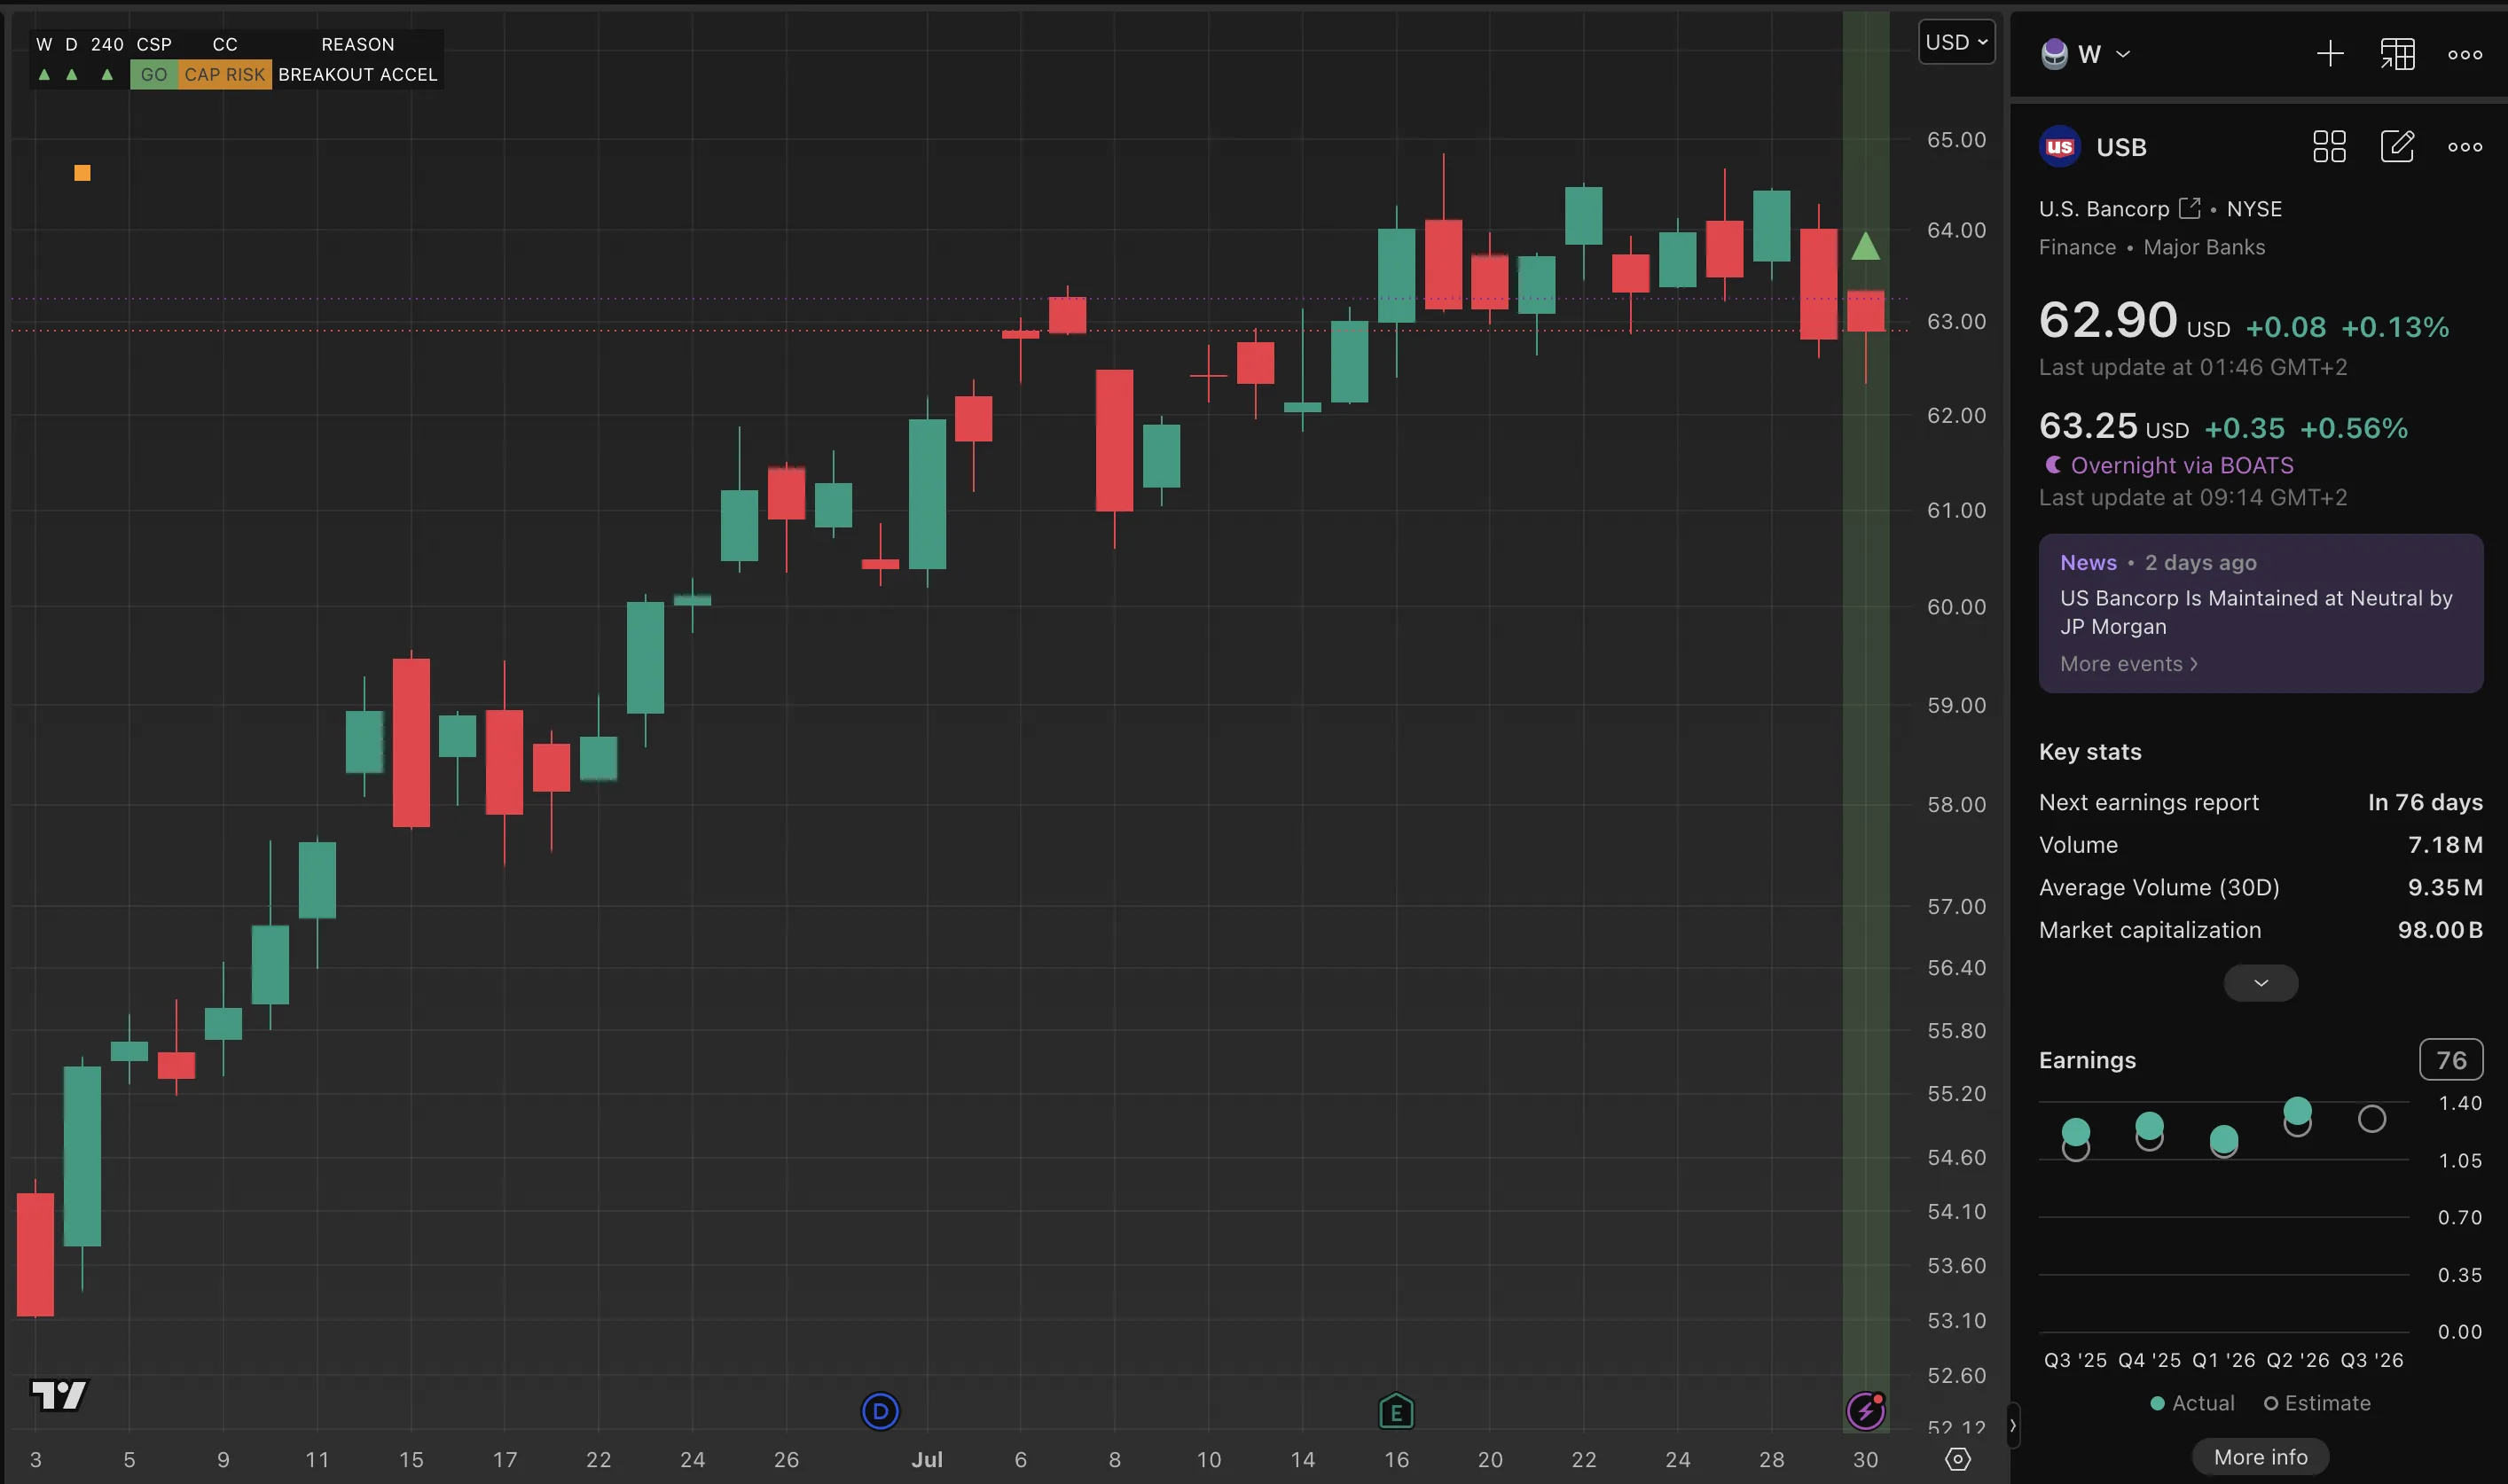Click the CAP RISK status cell
The height and width of the screenshot is (1484, 2508).
225,74
